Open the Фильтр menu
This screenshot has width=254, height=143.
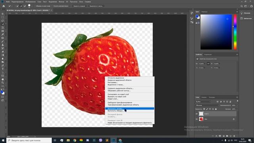pyautogui.click(x=62, y=2)
